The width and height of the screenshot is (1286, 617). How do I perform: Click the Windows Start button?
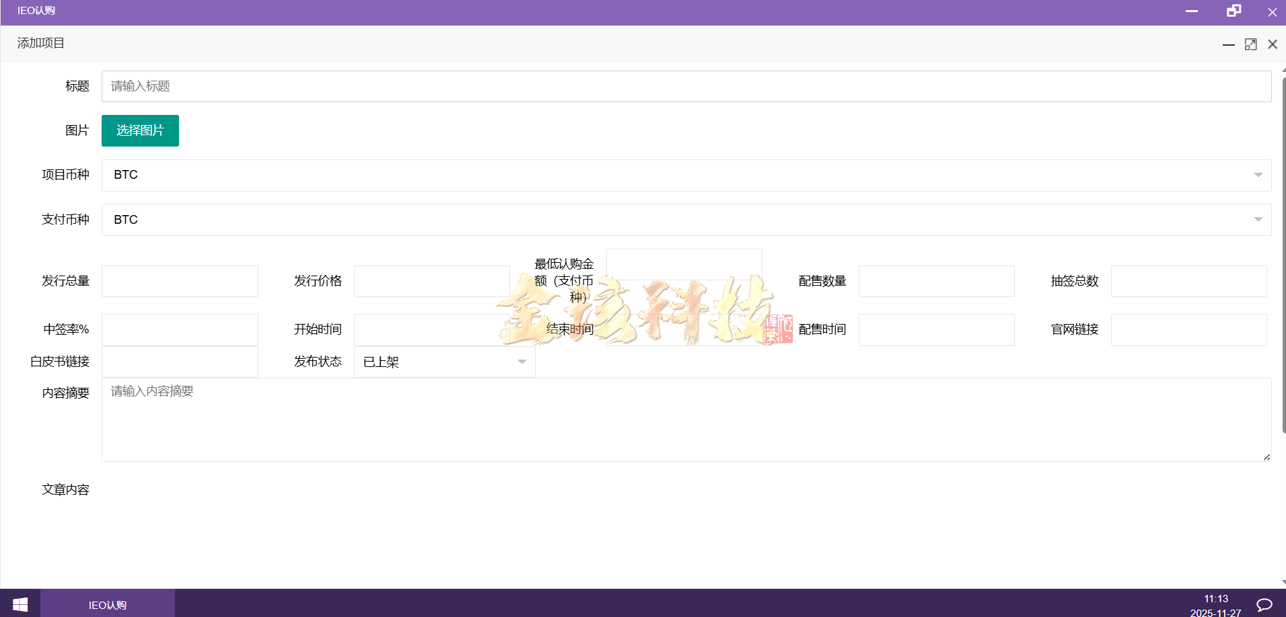[x=20, y=603]
